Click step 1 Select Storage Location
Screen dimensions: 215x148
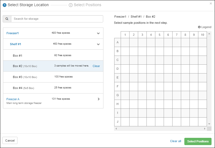coord(26,5)
